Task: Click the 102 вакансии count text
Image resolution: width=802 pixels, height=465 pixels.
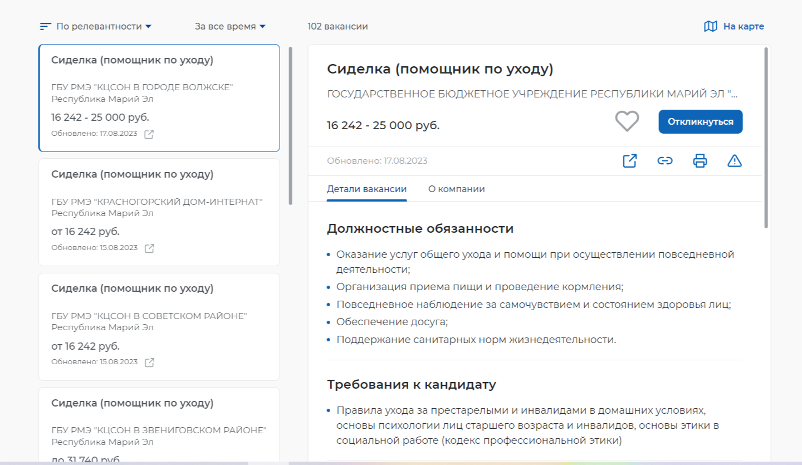Action: [x=338, y=26]
